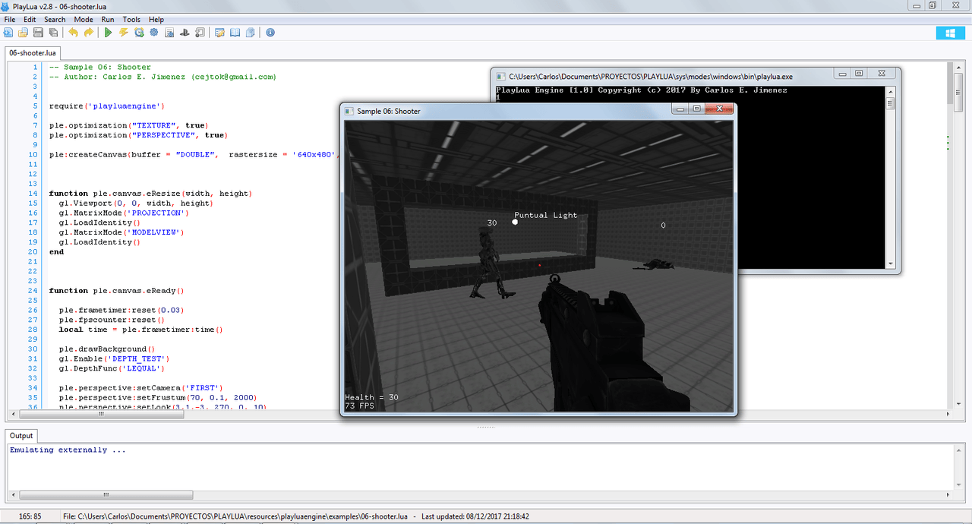Open the Run menu
The height and width of the screenshot is (524, 972).
108,19
